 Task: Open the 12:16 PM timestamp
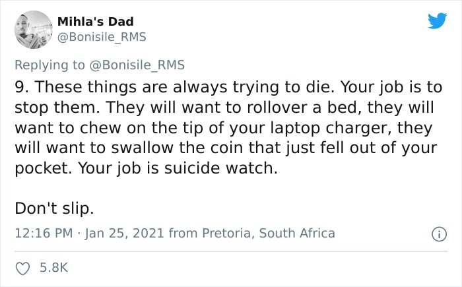pyautogui.click(x=44, y=233)
